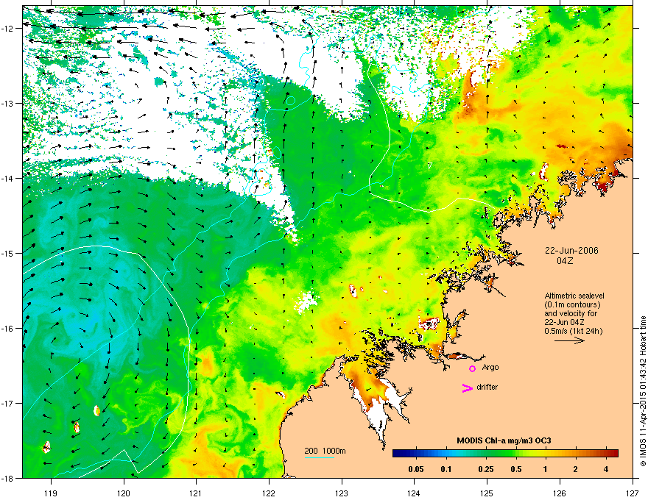
Task: Click the "0.5m/s (1kt 24h)" scale text
Action: coord(573,331)
